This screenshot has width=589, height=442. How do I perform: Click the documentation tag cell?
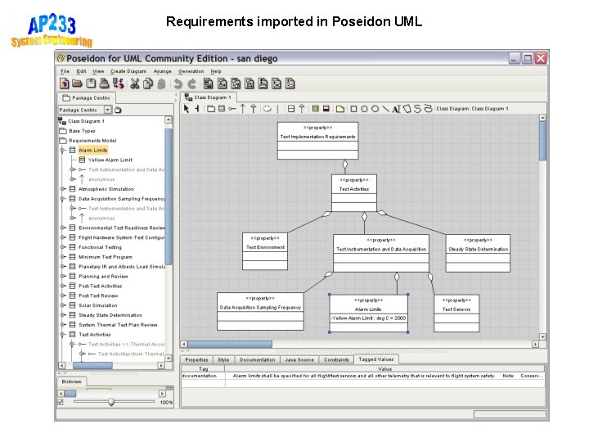(x=203, y=376)
